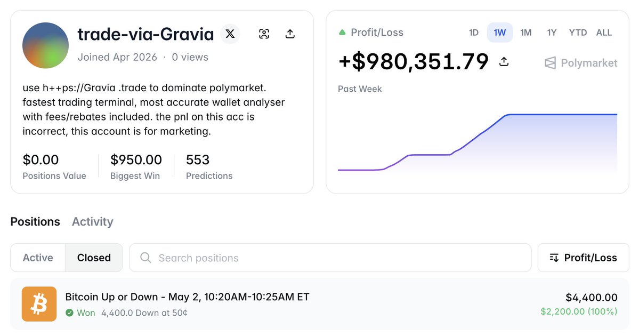Select the YTD time range

578,33
